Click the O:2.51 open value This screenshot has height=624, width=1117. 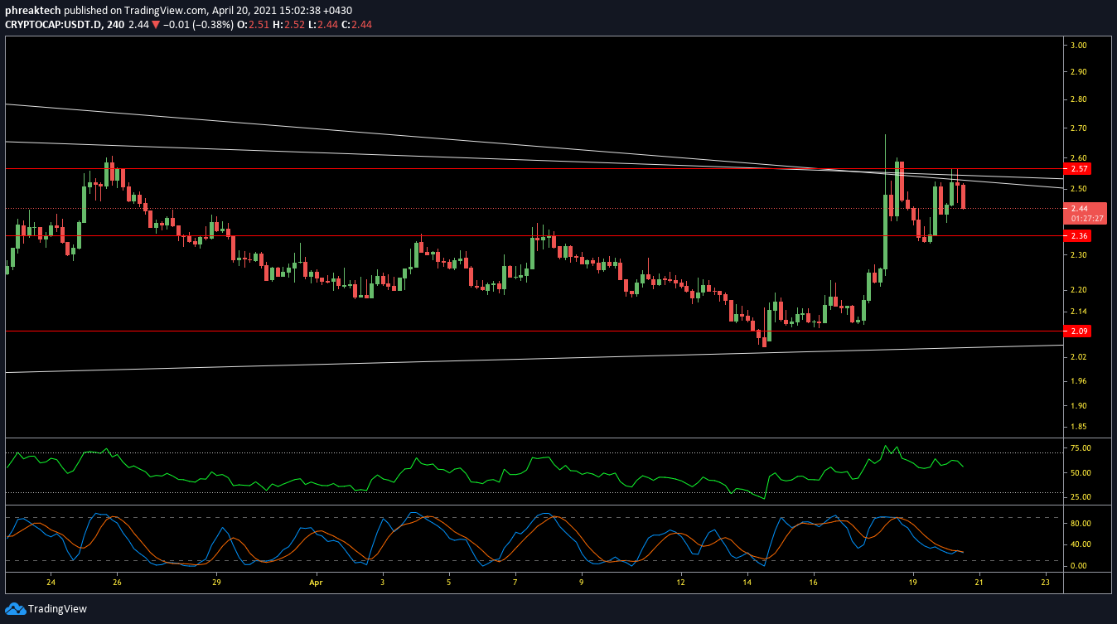coord(251,25)
